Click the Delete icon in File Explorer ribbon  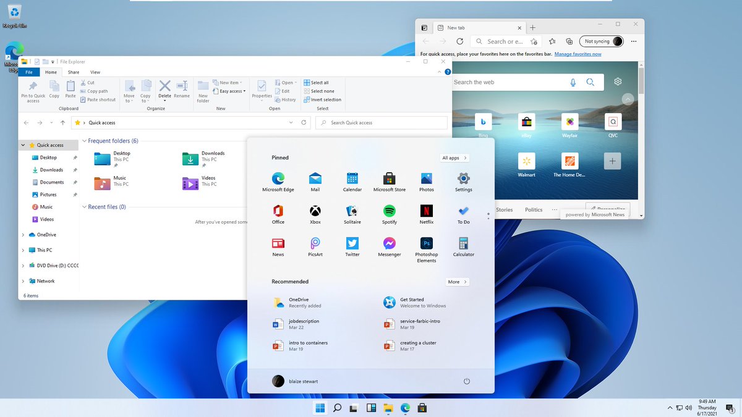coord(165,90)
